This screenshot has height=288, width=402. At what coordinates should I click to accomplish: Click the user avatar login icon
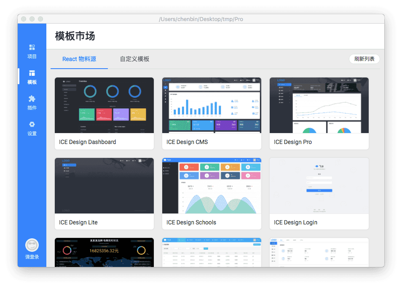click(32, 245)
